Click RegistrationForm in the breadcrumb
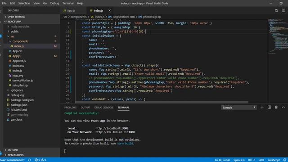The image size is (288, 162). point(123,17)
